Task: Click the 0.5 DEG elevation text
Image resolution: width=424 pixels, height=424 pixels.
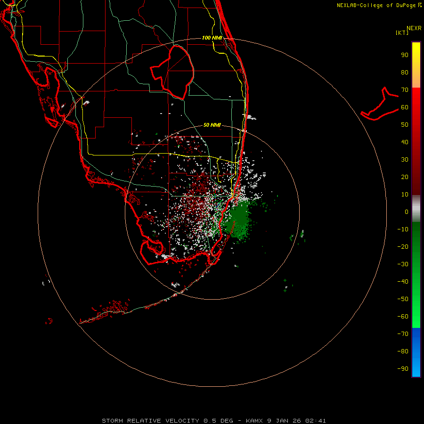Action: pos(219,421)
